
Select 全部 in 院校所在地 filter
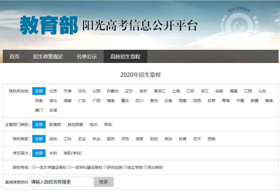point(39,91)
